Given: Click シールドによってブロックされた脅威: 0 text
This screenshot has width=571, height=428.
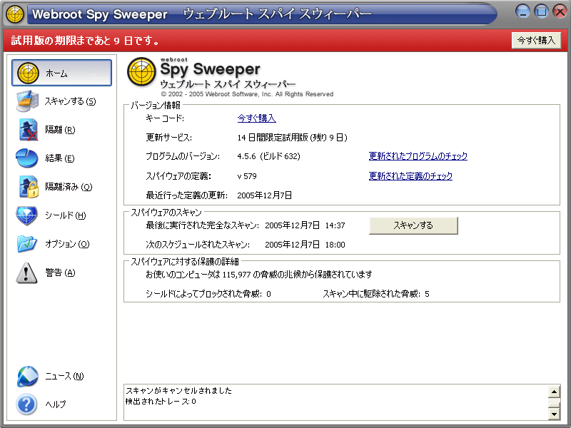Looking at the screenshot, I should pos(208,294).
